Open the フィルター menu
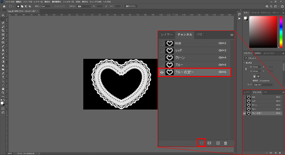Screen dimensions: 285x155 coord(68,2)
